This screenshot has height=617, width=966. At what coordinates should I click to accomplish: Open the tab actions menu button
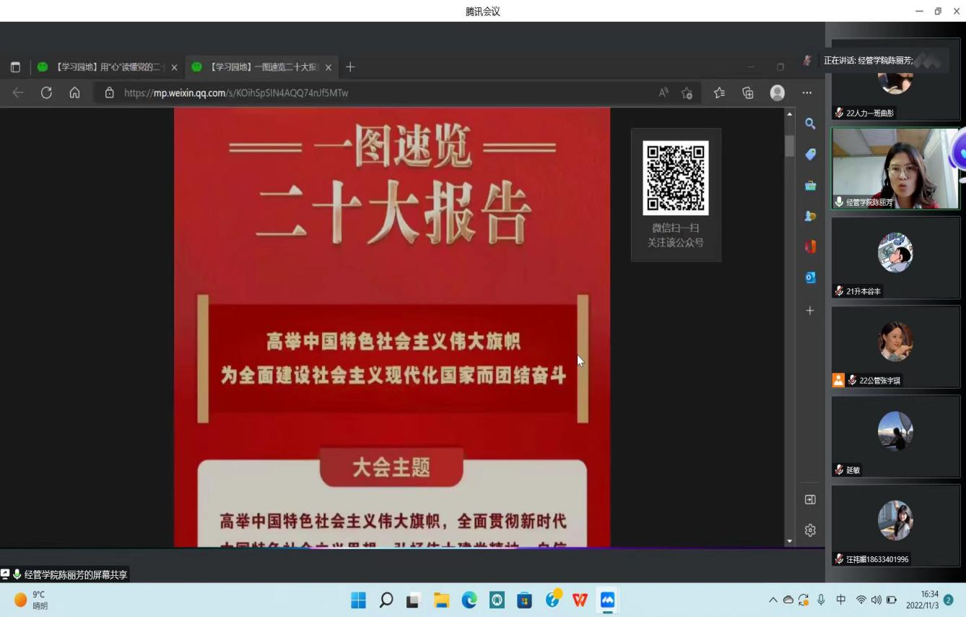pyautogui.click(x=15, y=67)
